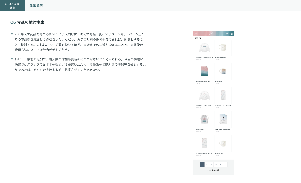Switch to the 提案資料 tab

pyautogui.click(x=36, y=5)
